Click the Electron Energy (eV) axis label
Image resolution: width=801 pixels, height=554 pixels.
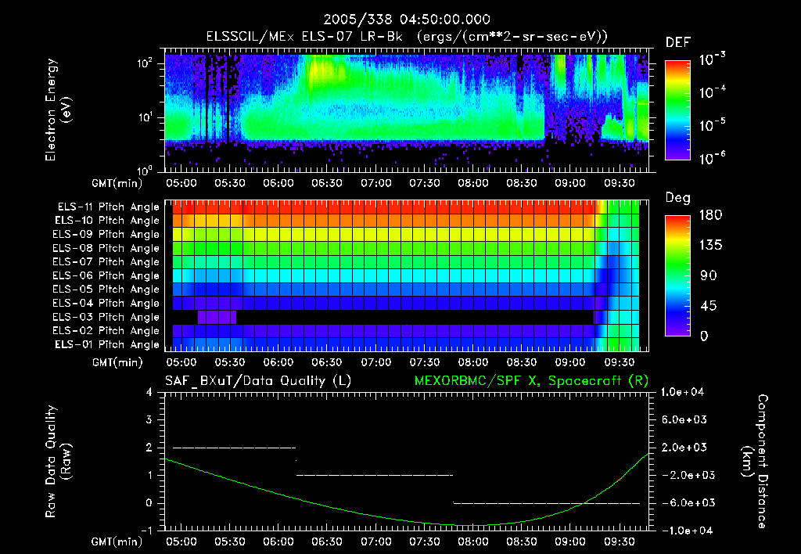tap(58, 110)
